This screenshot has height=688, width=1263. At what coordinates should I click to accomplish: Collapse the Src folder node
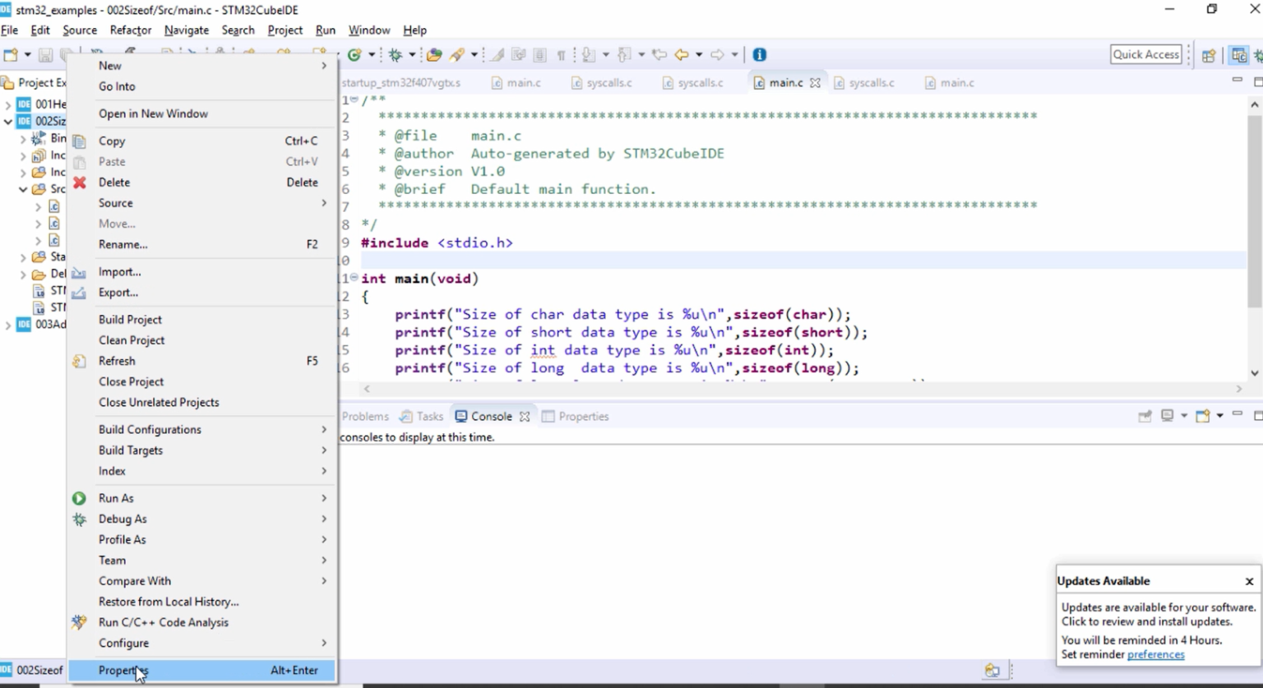coord(23,189)
